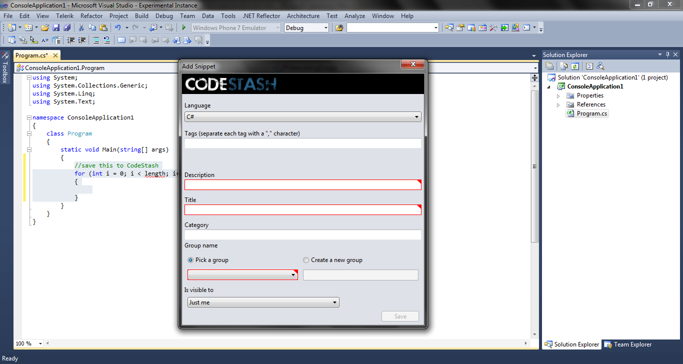Select the ConsoleApplication1 project node
683x364 pixels.
(x=595, y=86)
